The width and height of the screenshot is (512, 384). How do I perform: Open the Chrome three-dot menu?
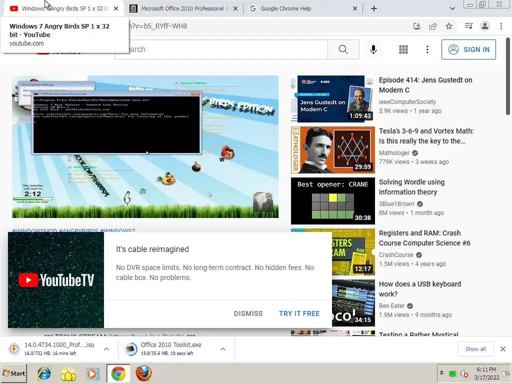click(501, 26)
